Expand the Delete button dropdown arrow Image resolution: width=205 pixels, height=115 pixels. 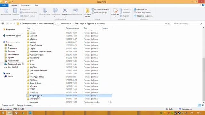coord(65,16)
